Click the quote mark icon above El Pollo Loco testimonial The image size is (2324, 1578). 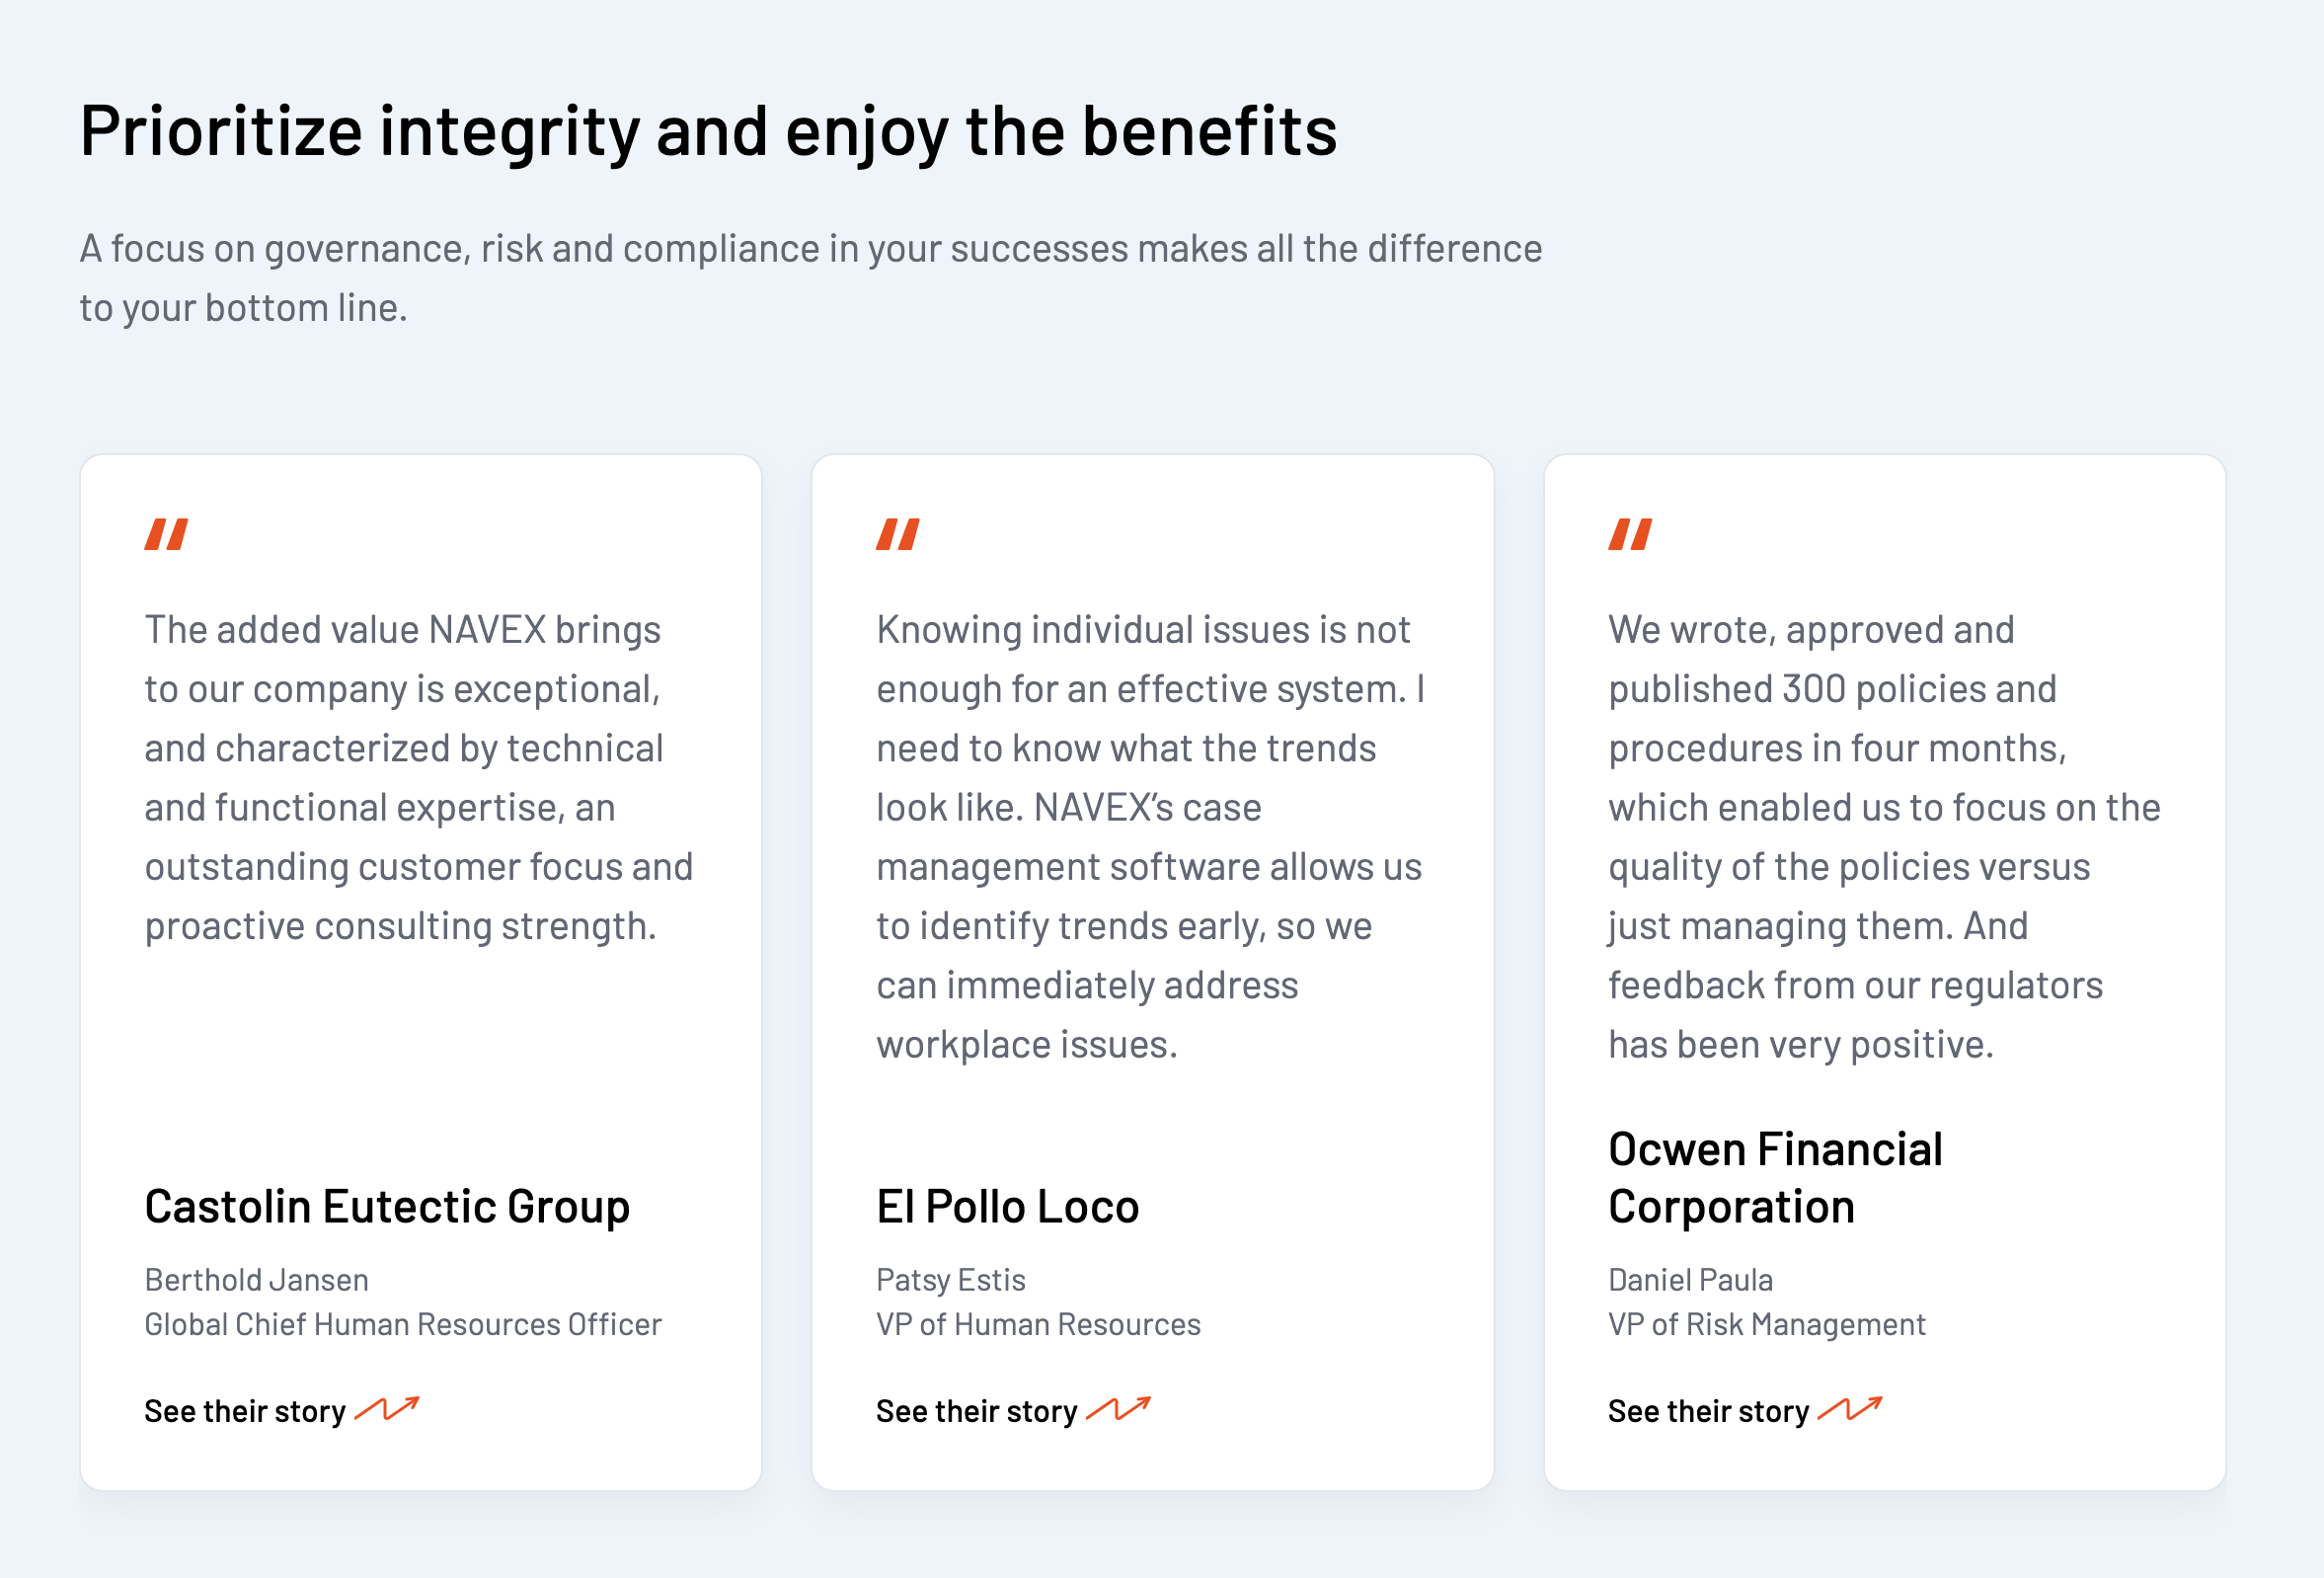pyautogui.click(x=897, y=535)
